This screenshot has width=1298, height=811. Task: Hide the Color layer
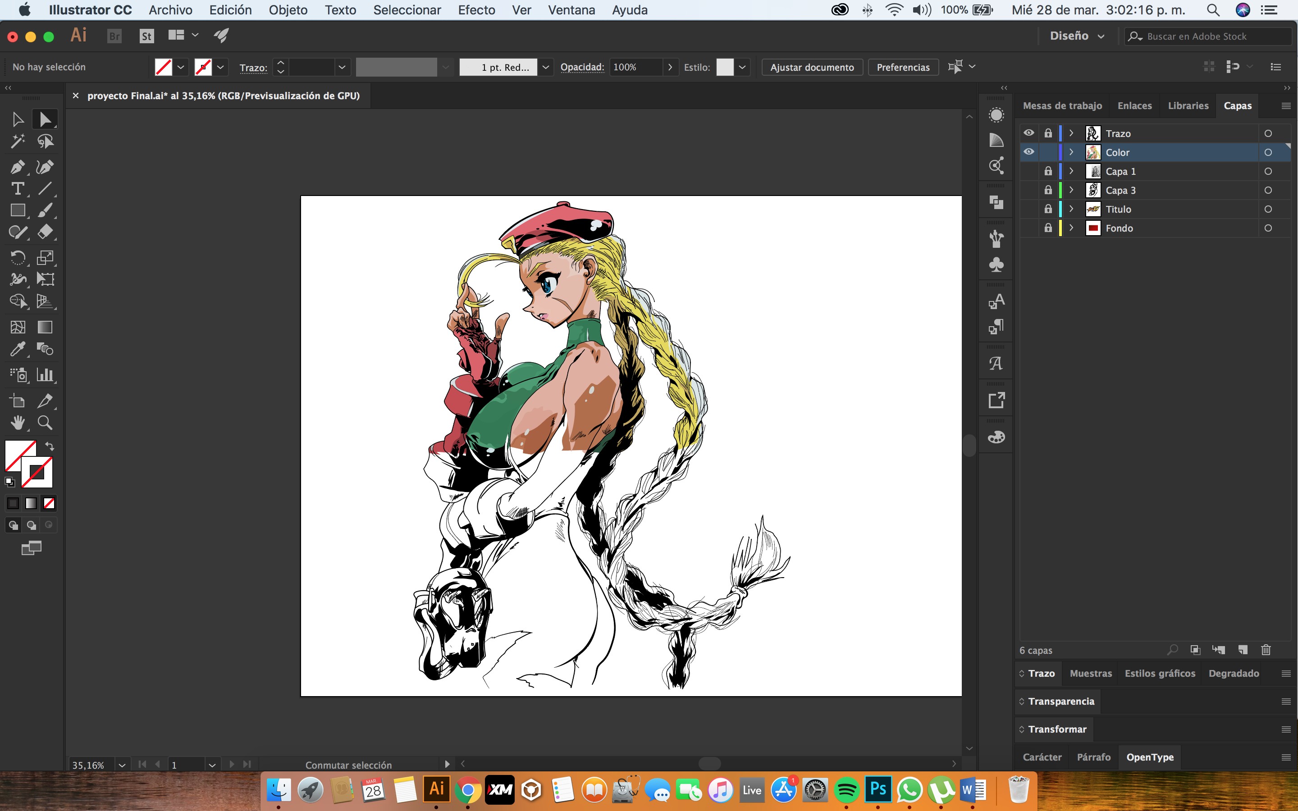click(x=1028, y=152)
